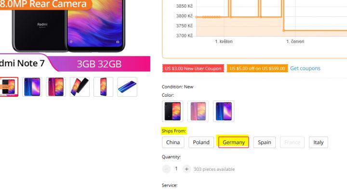
Task: Set shipping origin to Spain
Action: click(x=265, y=142)
